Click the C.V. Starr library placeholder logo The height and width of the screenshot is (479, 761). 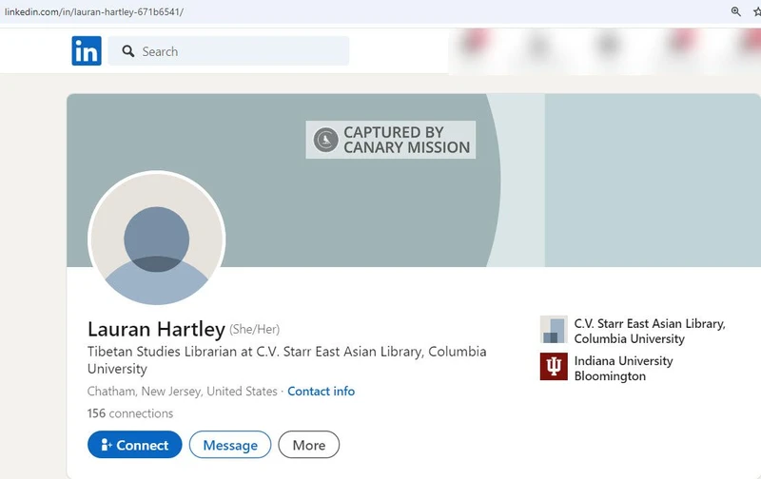coord(554,329)
